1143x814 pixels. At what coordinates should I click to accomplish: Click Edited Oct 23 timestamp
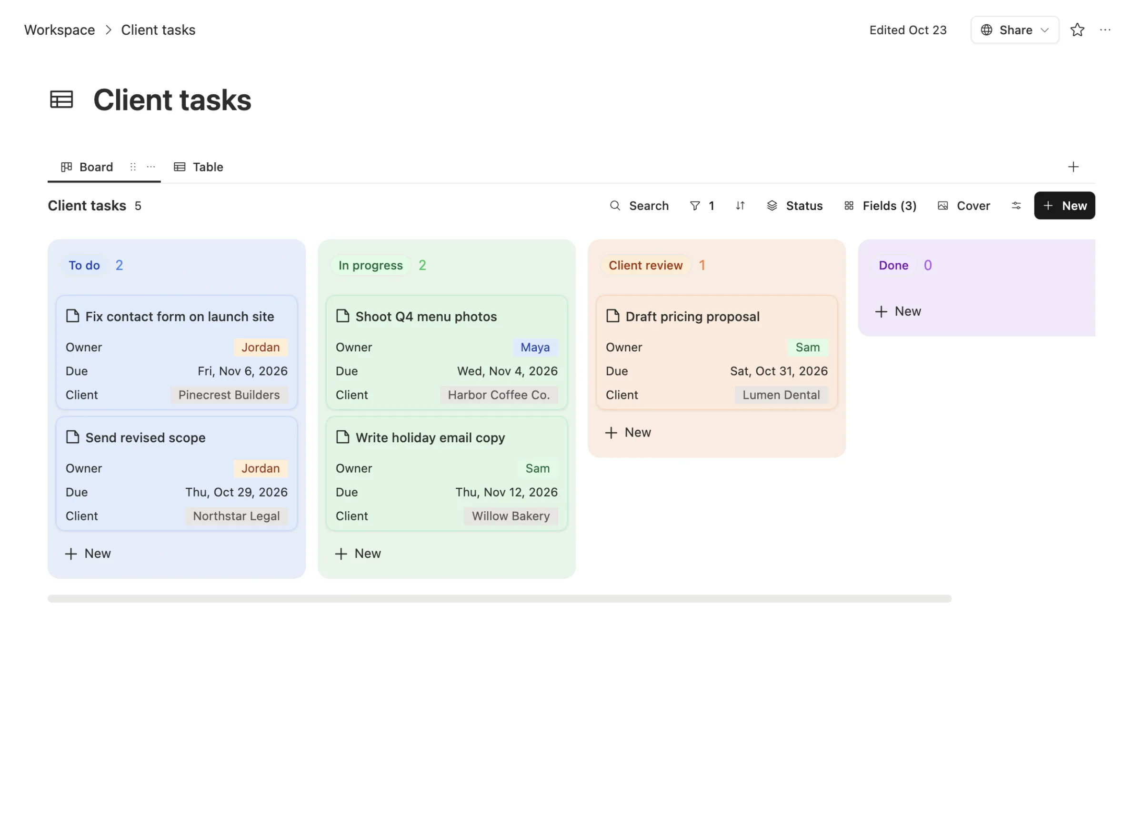pyautogui.click(x=908, y=30)
